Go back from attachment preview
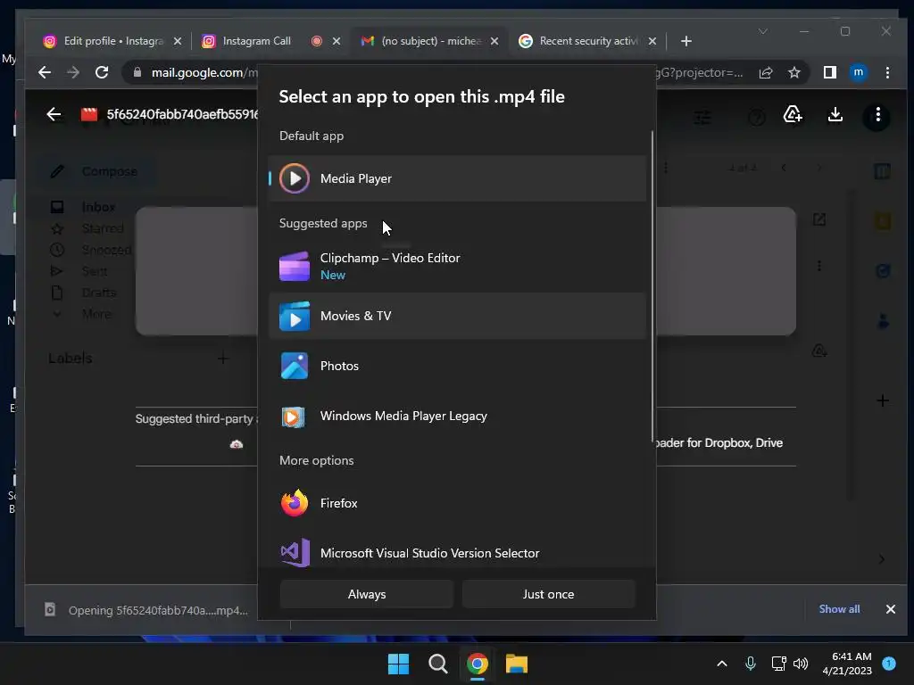This screenshot has height=685, width=914. click(54, 114)
